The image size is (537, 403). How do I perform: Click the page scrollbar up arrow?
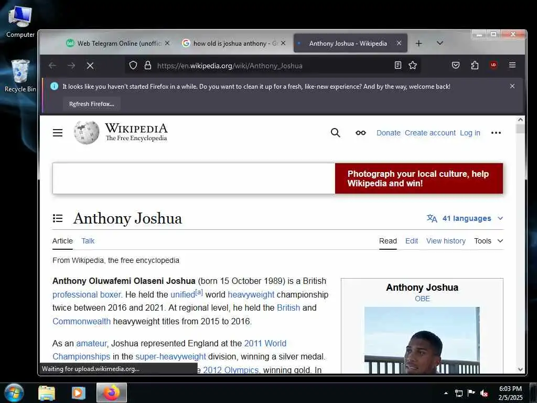[x=520, y=120]
